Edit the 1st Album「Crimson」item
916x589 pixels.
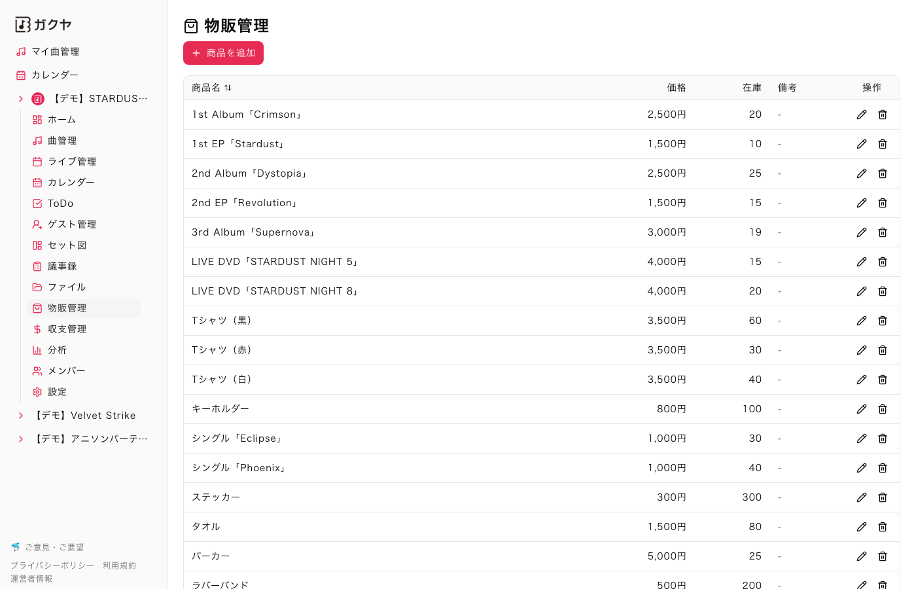[x=862, y=115]
